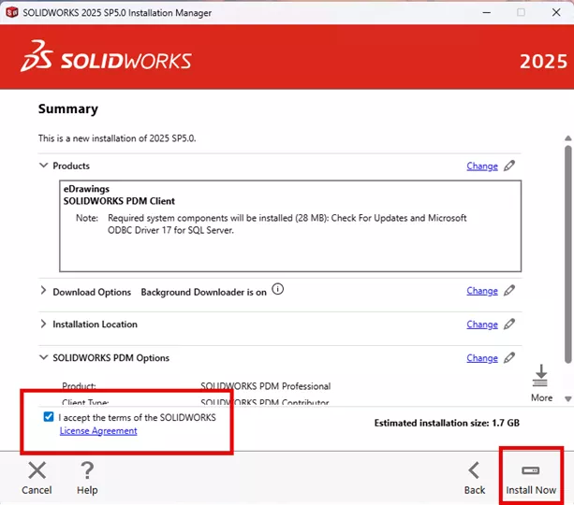This screenshot has width=574, height=505.
Task: Expand the Download Options section chevron
Action: pyautogui.click(x=43, y=290)
